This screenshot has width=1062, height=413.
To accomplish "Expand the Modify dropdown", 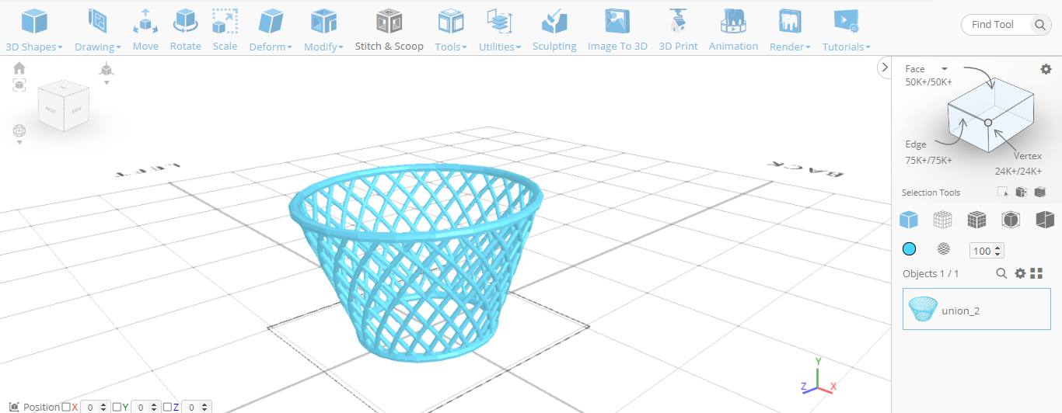I will point(323,29).
